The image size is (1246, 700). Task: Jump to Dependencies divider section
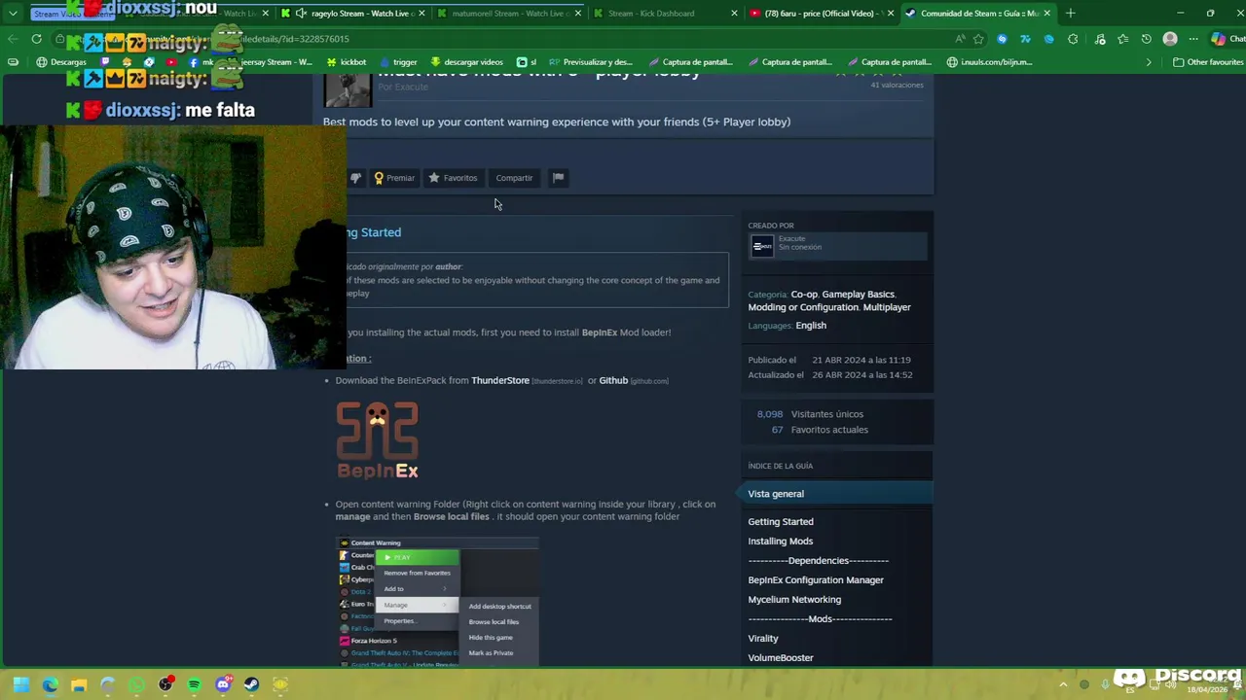818,561
